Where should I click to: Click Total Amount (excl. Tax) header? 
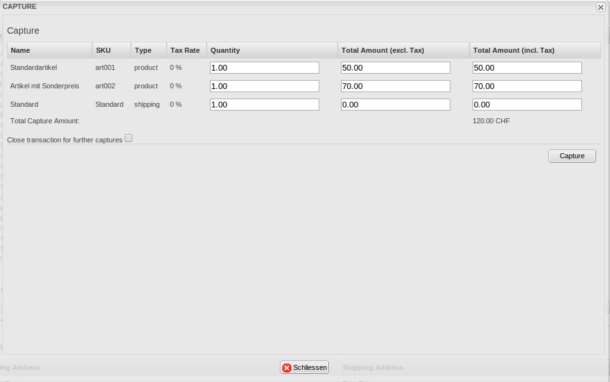click(383, 50)
